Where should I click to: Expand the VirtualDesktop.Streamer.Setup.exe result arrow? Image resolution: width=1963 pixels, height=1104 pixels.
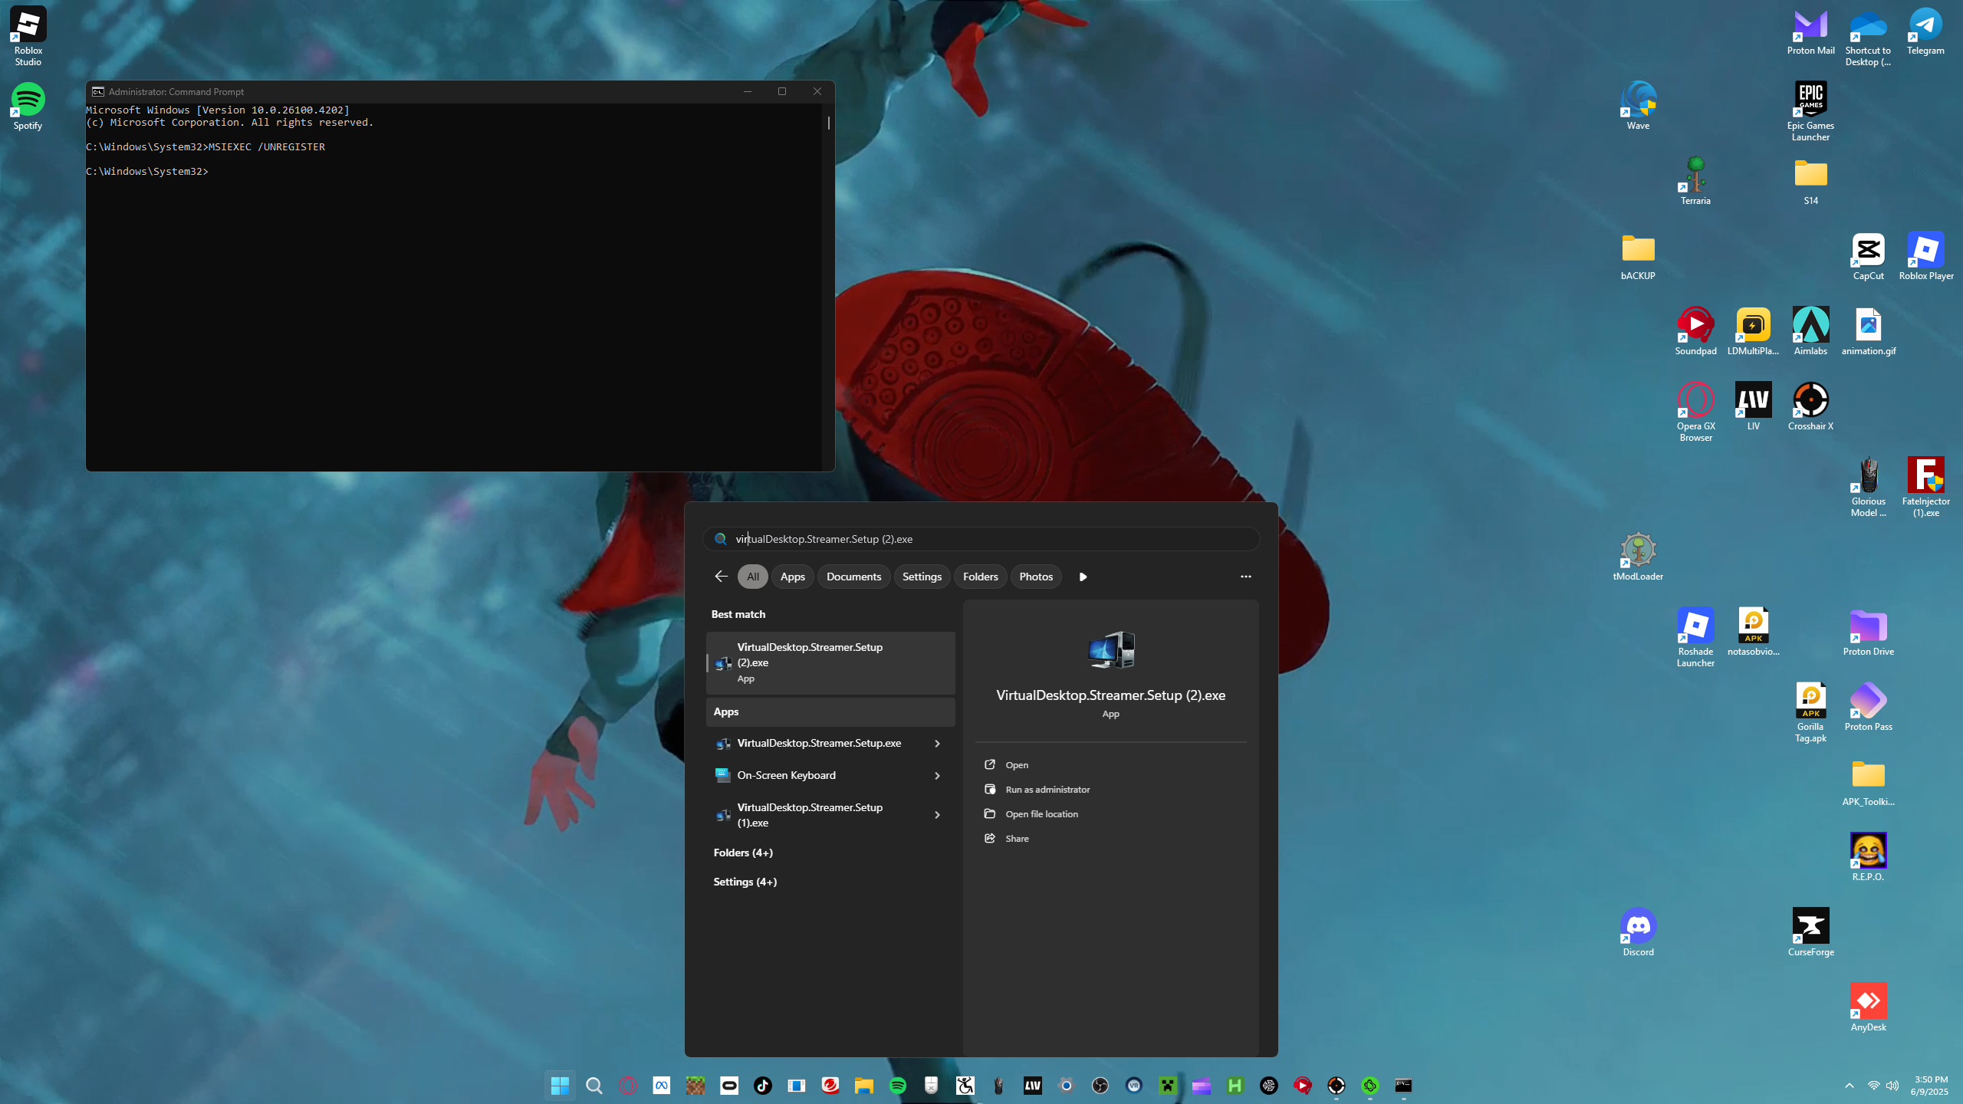(937, 744)
